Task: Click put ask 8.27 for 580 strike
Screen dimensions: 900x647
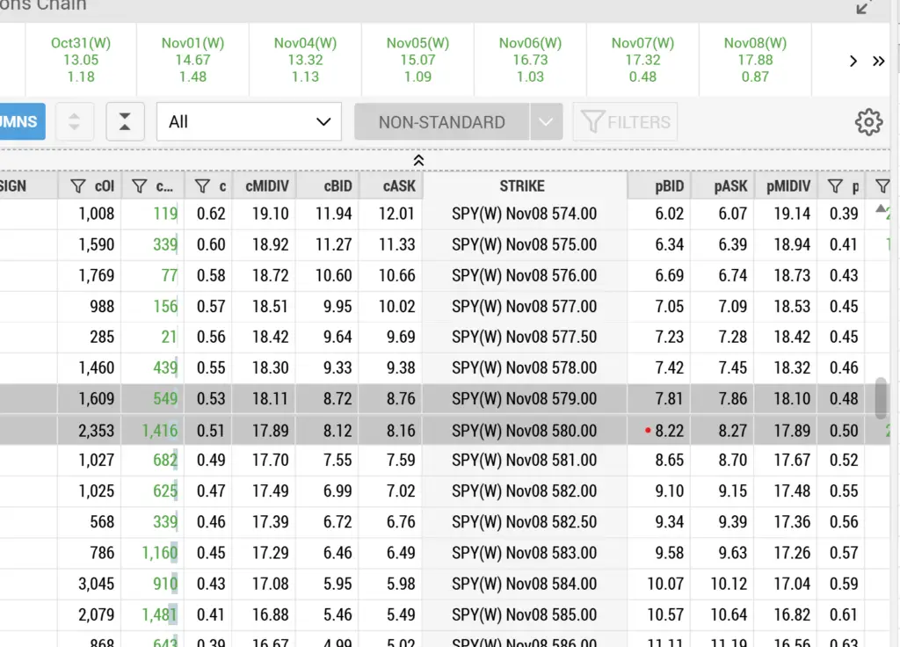Action: tap(732, 431)
